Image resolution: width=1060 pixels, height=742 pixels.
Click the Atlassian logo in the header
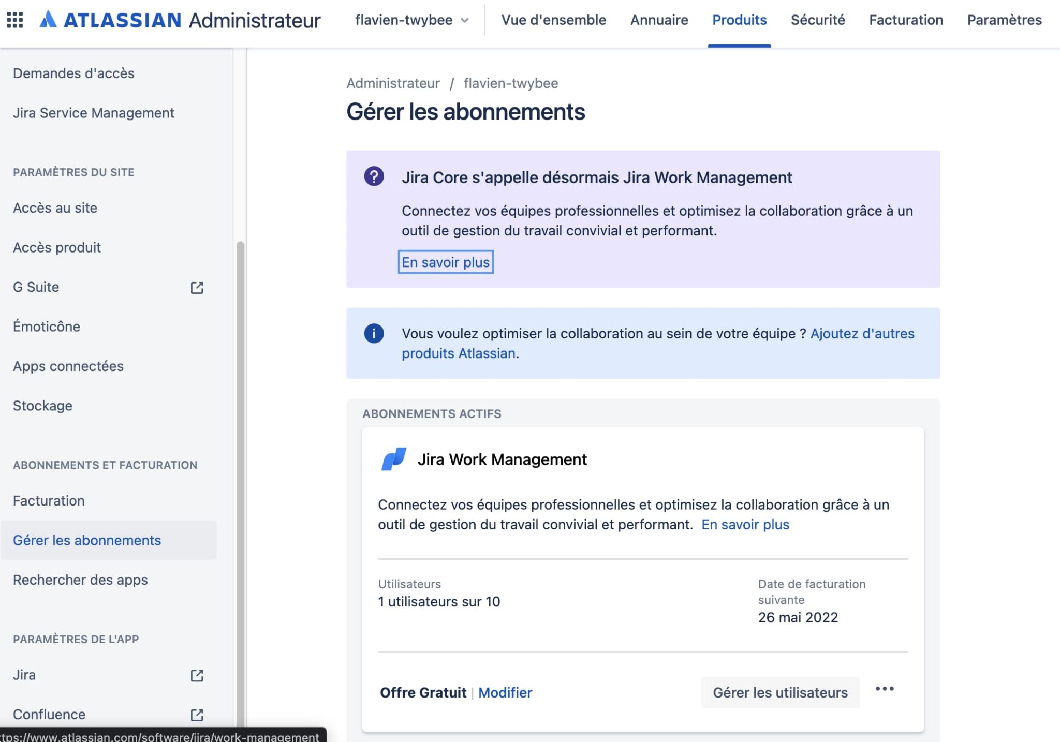[x=111, y=20]
